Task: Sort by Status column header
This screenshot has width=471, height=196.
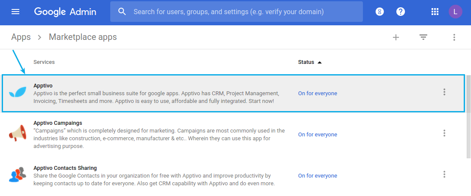Action: (310, 62)
